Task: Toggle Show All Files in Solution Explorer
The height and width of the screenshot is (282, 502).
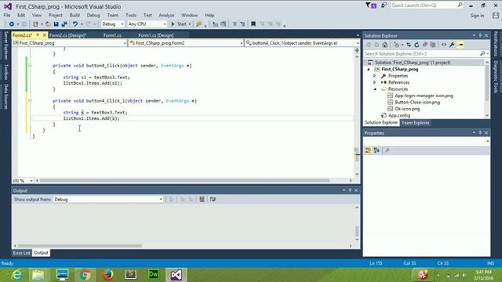Action: pos(433,45)
